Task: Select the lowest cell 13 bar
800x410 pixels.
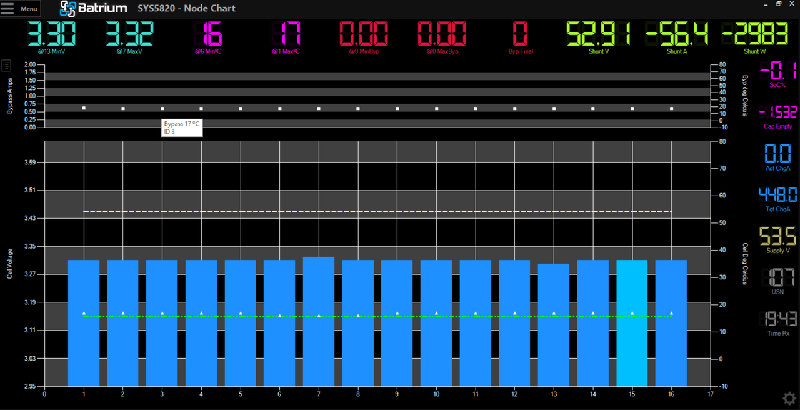Action: click(554, 325)
